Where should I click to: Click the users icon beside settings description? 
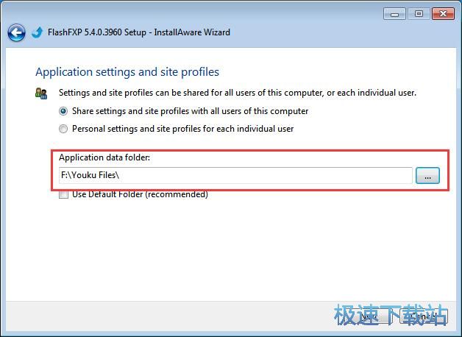click(x=41, y=93)
